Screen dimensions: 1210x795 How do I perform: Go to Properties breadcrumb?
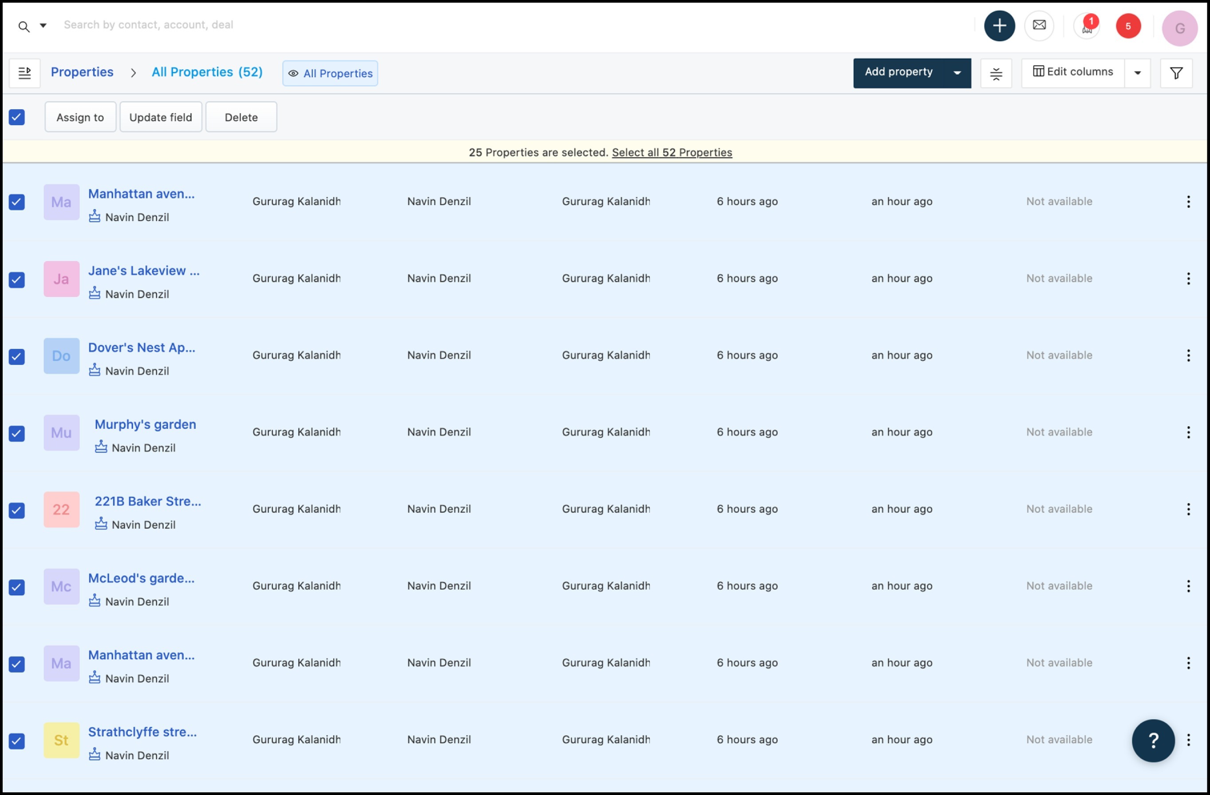[x=82, y=72]
